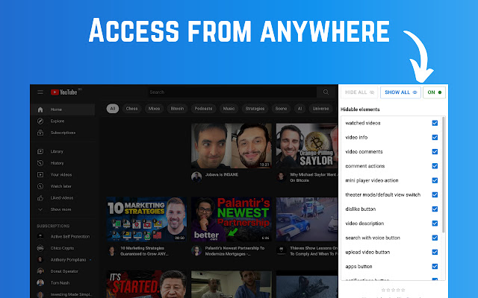This screenshot has width=478, height=298.
Task: Select the All filter chip
Action: pyautogui.click(x=113, y=109)
